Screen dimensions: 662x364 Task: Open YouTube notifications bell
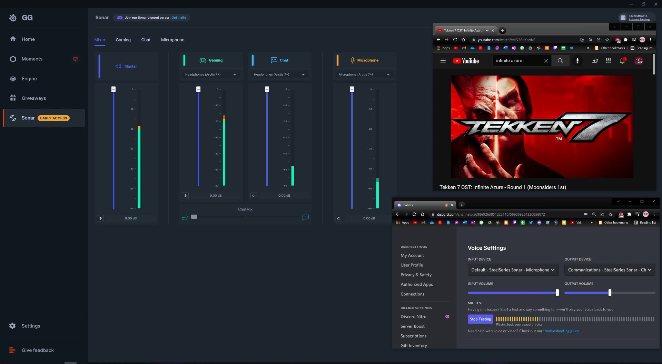pyautogui.click(x=622, y=61)
